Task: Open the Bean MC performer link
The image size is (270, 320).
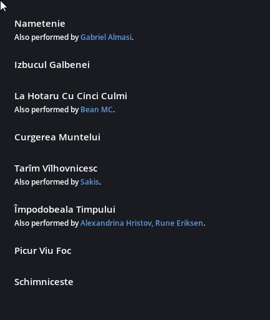Action: tap(97, 110)
